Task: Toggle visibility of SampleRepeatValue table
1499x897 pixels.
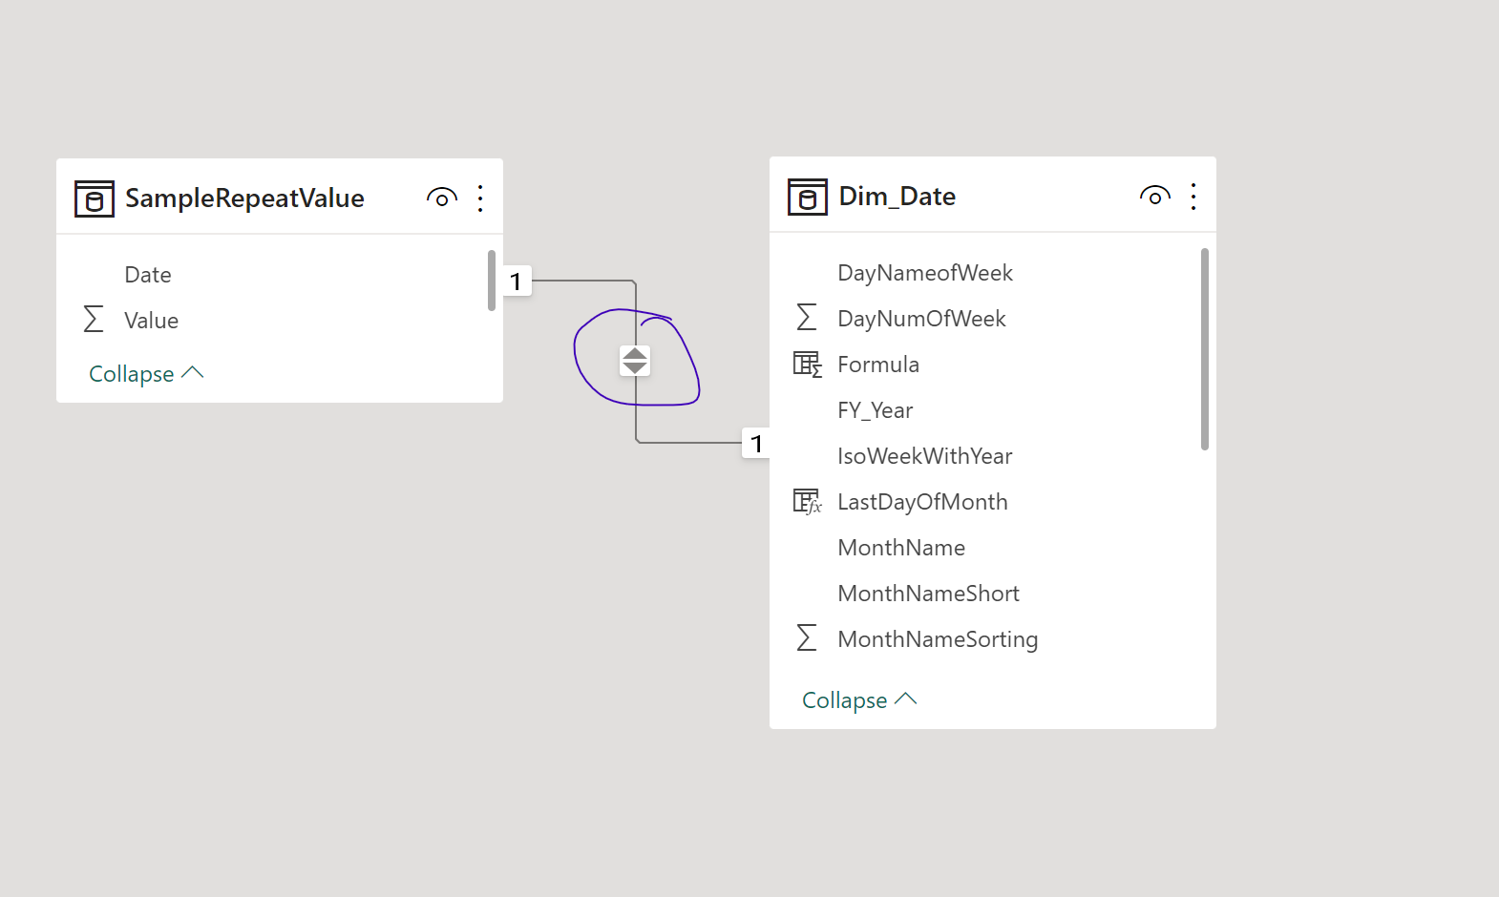Action: coord(441,198)
